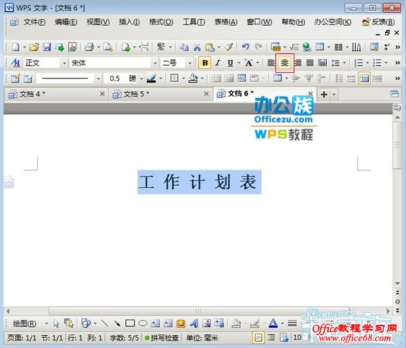The width and height of the screenshot is (406, 348).
Task: Expand numbering list dropdown arrow
Action: [367, 63]
